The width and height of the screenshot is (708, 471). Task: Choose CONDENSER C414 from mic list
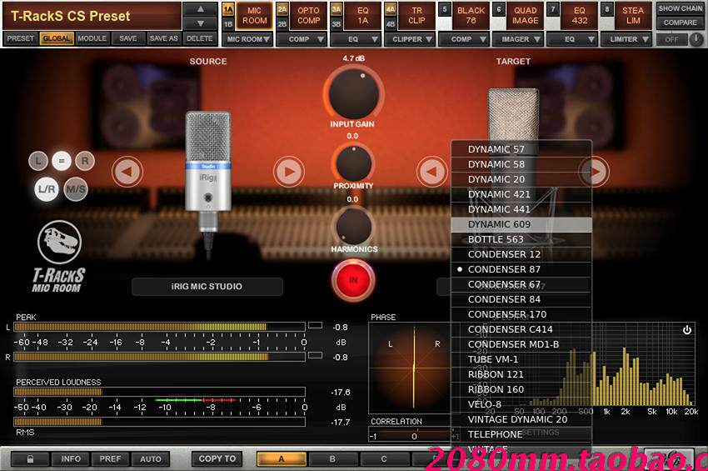(521, 329)
